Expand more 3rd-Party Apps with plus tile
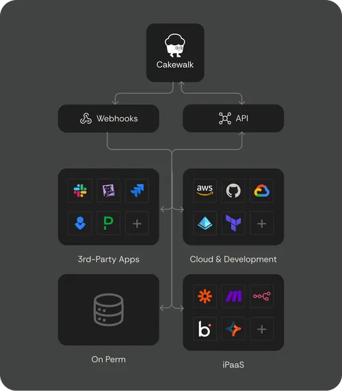Viewport: 342px width, 391px height. pyautogui.click(x=137, y=223)
